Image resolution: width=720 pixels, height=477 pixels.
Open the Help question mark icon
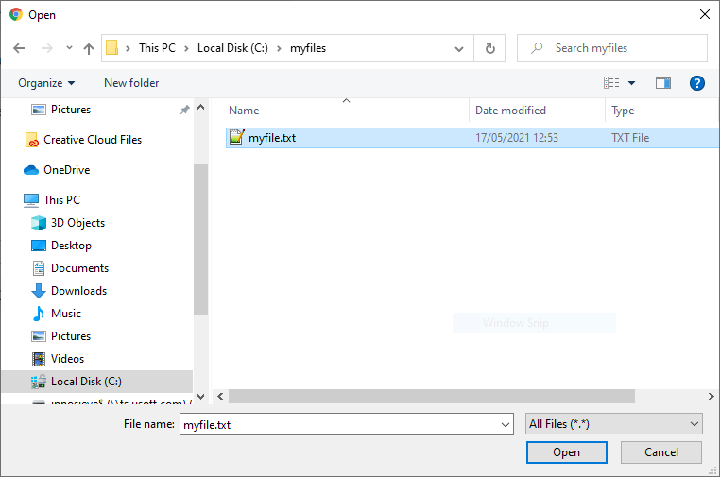pyautogui.click(x=697, y=83)
